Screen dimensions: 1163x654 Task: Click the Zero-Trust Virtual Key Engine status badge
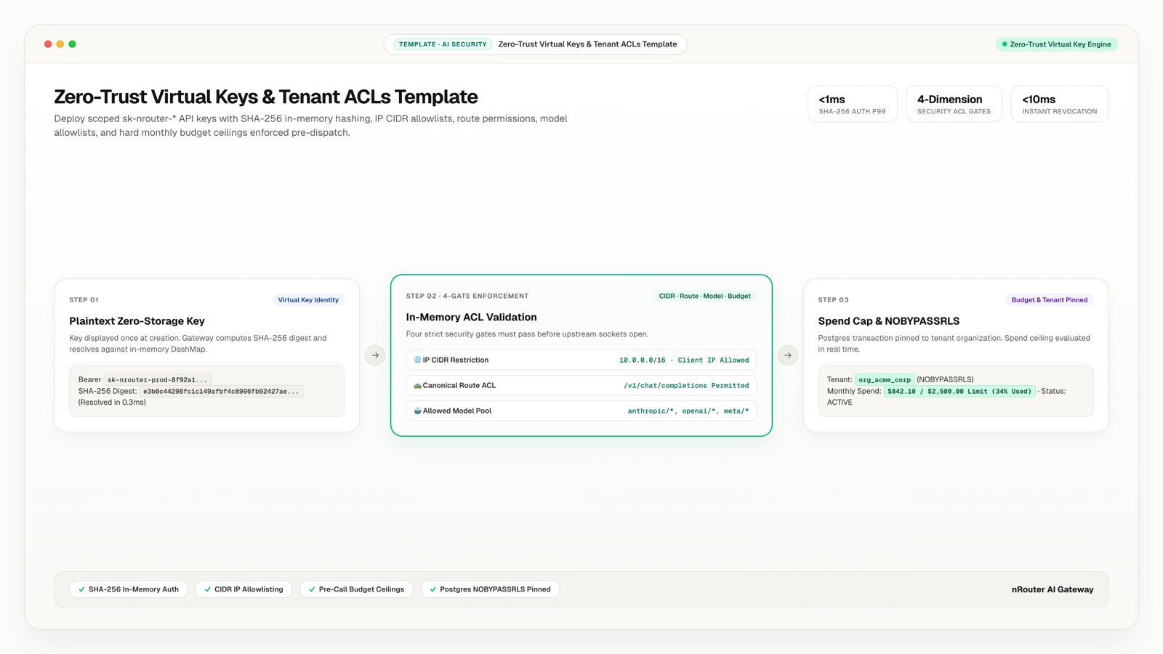[1057, 44]
